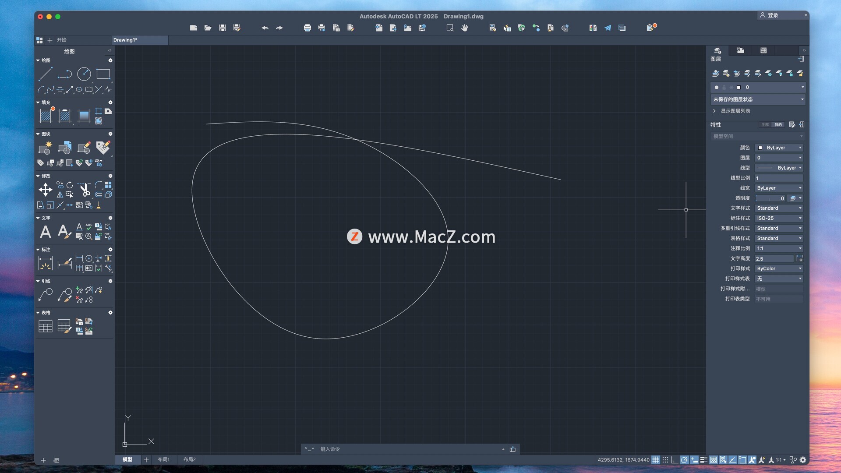The width and height of the screenshot is (841, 473).
Task: Click the New drawing toolbar icon
Action: coord(194,28)
